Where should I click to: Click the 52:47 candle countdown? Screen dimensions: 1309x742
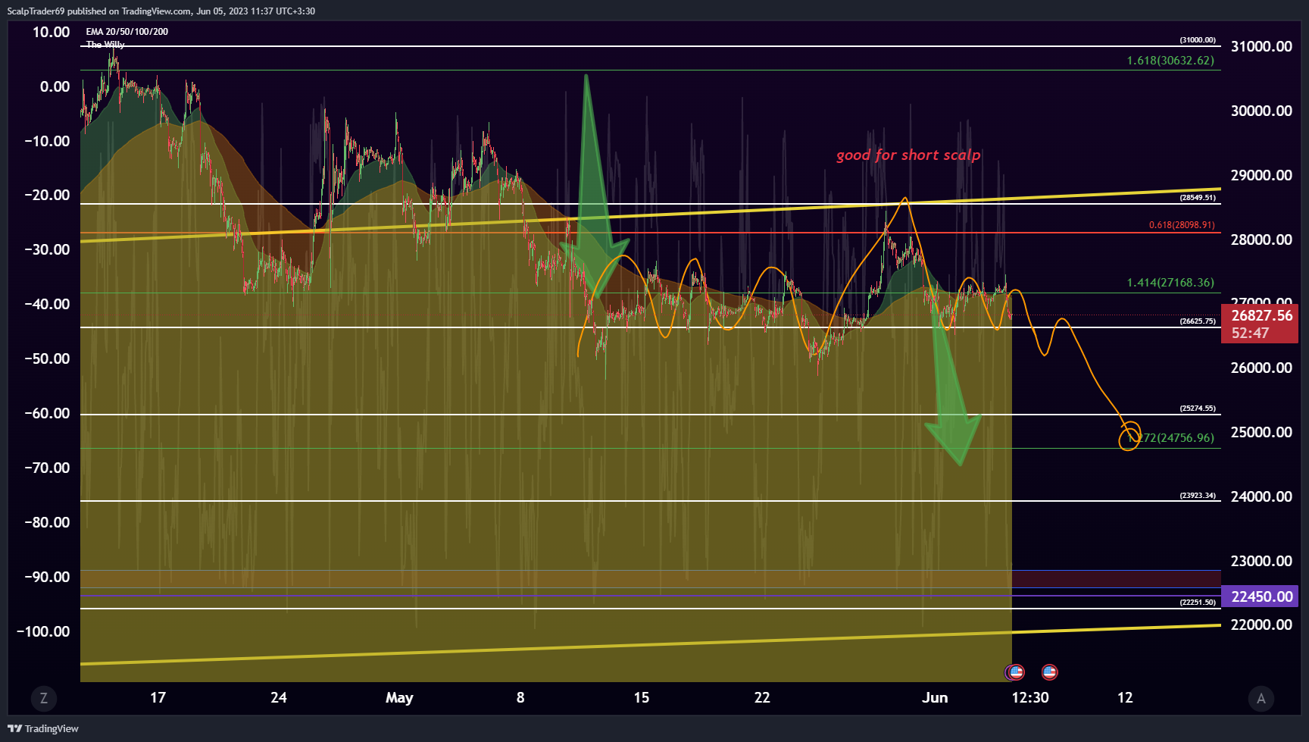(1250, 333)
